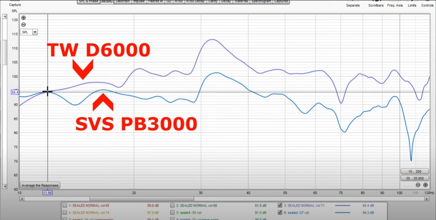Zoom in the frequency axis with plus icon
This screenshot has height=220, width=436.
426,185
